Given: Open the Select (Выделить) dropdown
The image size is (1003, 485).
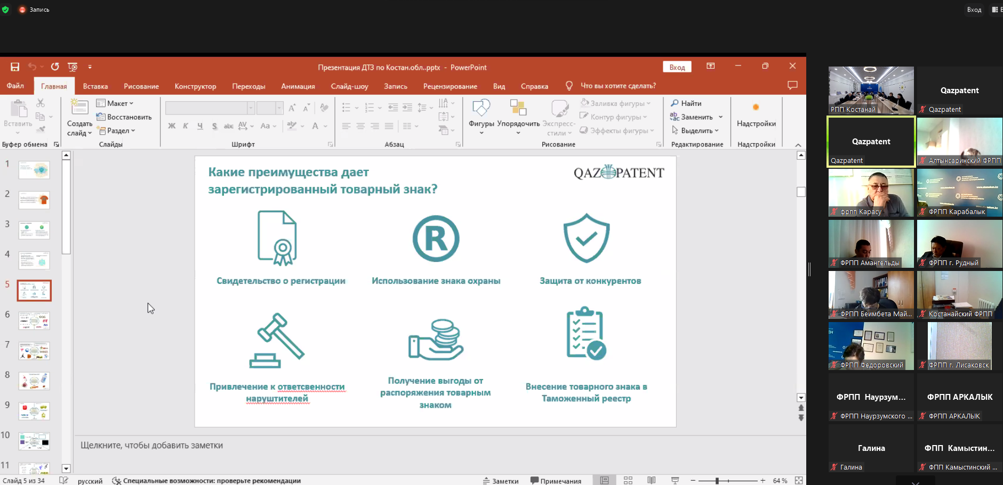Looking at the screenshot, I should [696, 130].
